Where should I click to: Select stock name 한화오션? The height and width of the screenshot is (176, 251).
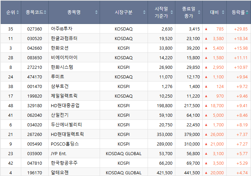(x=60, y=48)
